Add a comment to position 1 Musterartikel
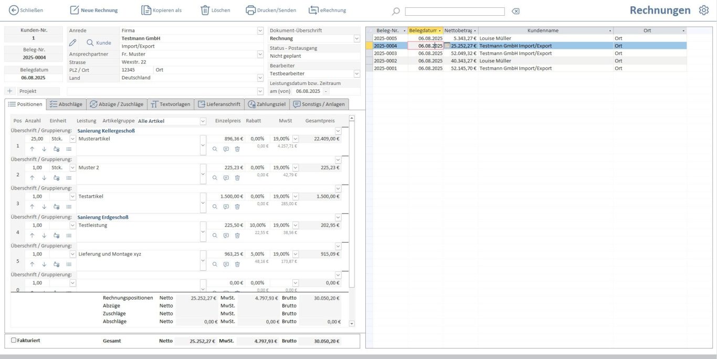 pos(226,149)
